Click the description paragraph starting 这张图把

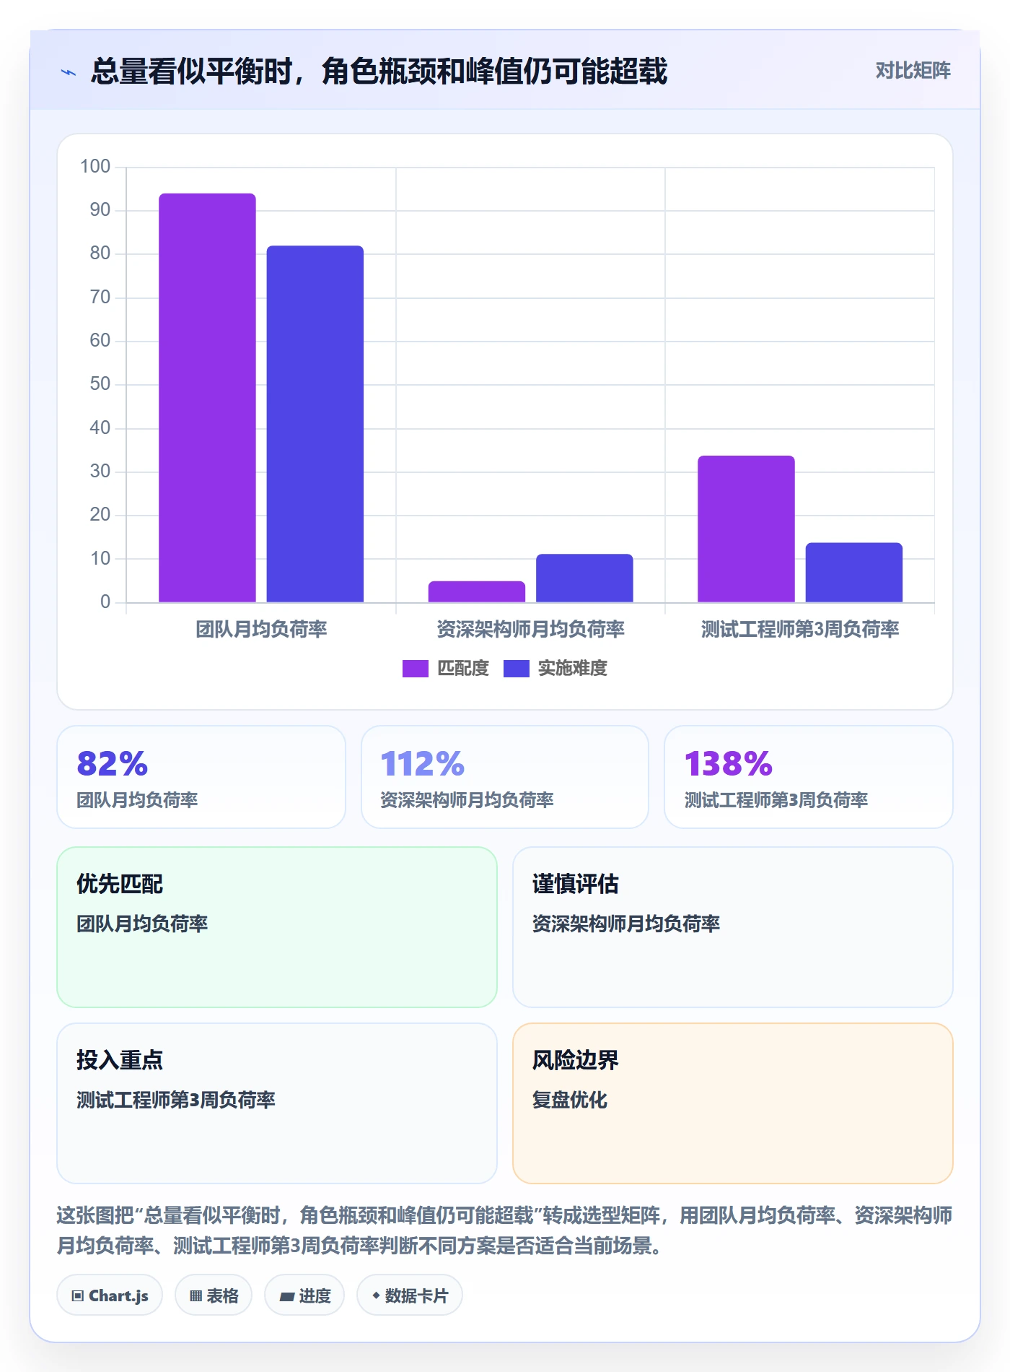pos(505,1230)
